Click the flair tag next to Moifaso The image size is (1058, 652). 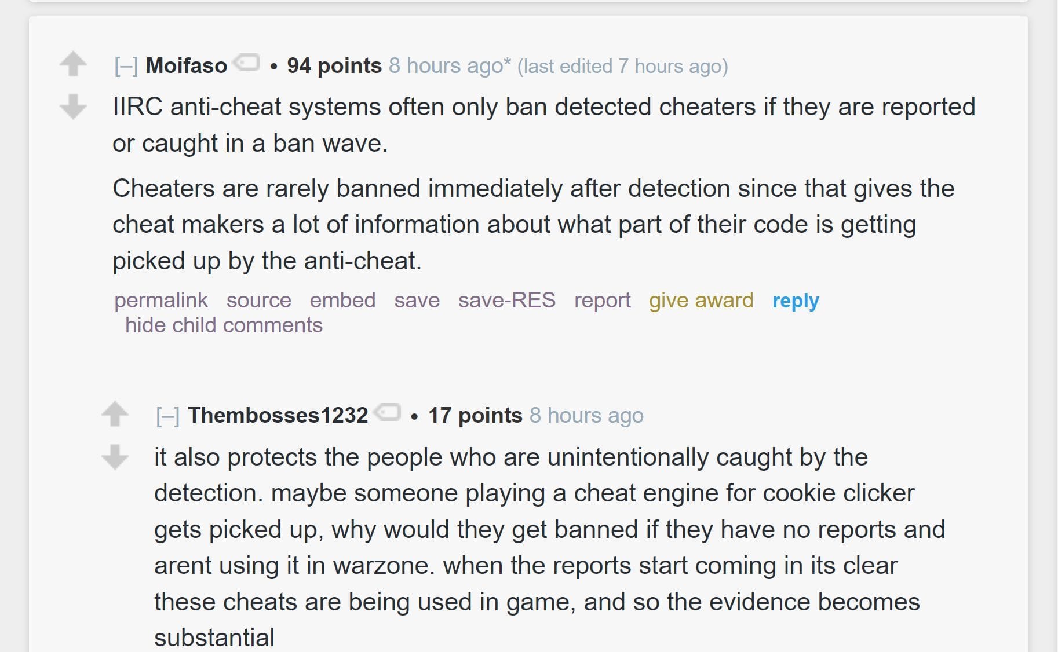[x=246, y=64]
